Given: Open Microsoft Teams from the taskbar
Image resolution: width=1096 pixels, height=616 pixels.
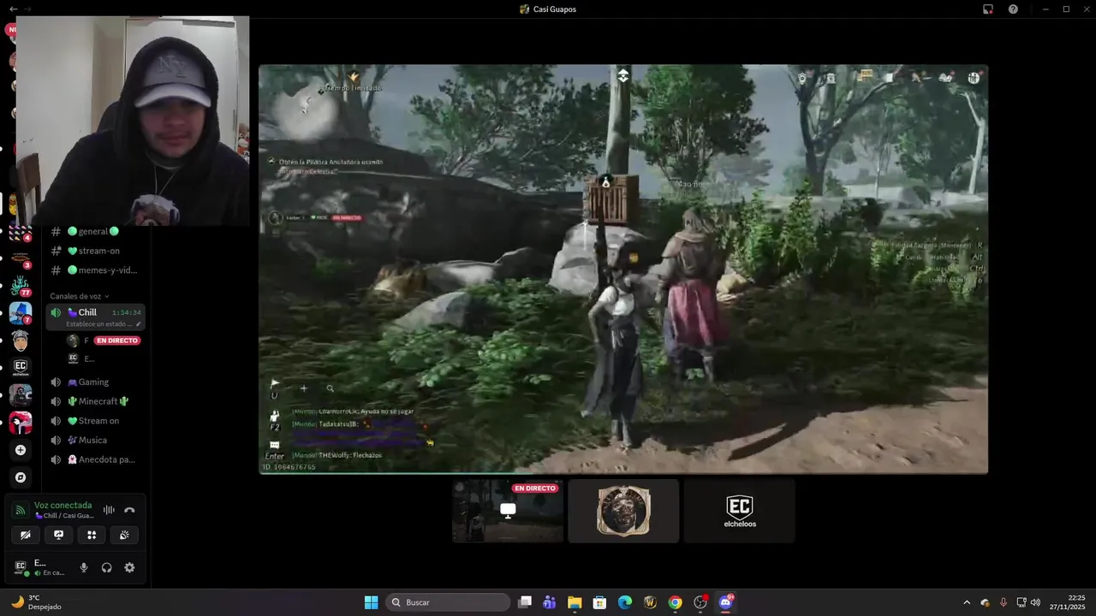Looking at the screenshot, I should click(x=550, y=602).
